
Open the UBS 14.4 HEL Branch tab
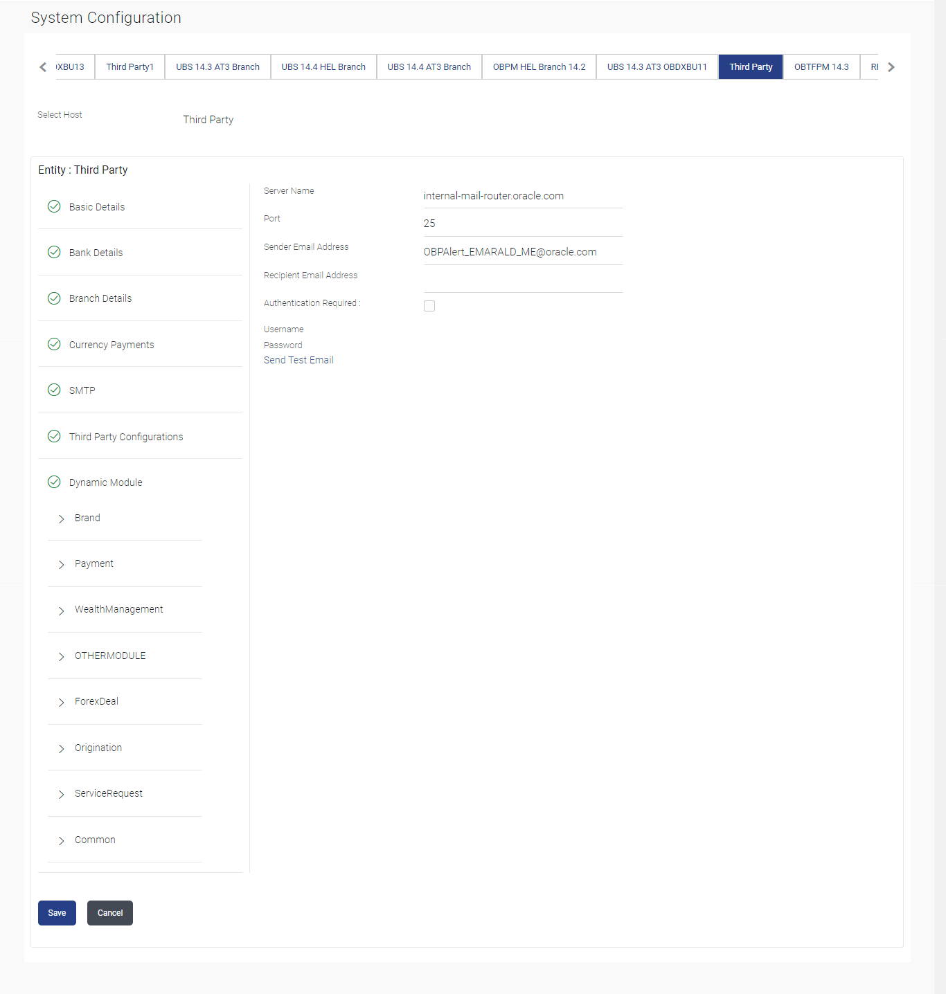[x=323, y=67]
